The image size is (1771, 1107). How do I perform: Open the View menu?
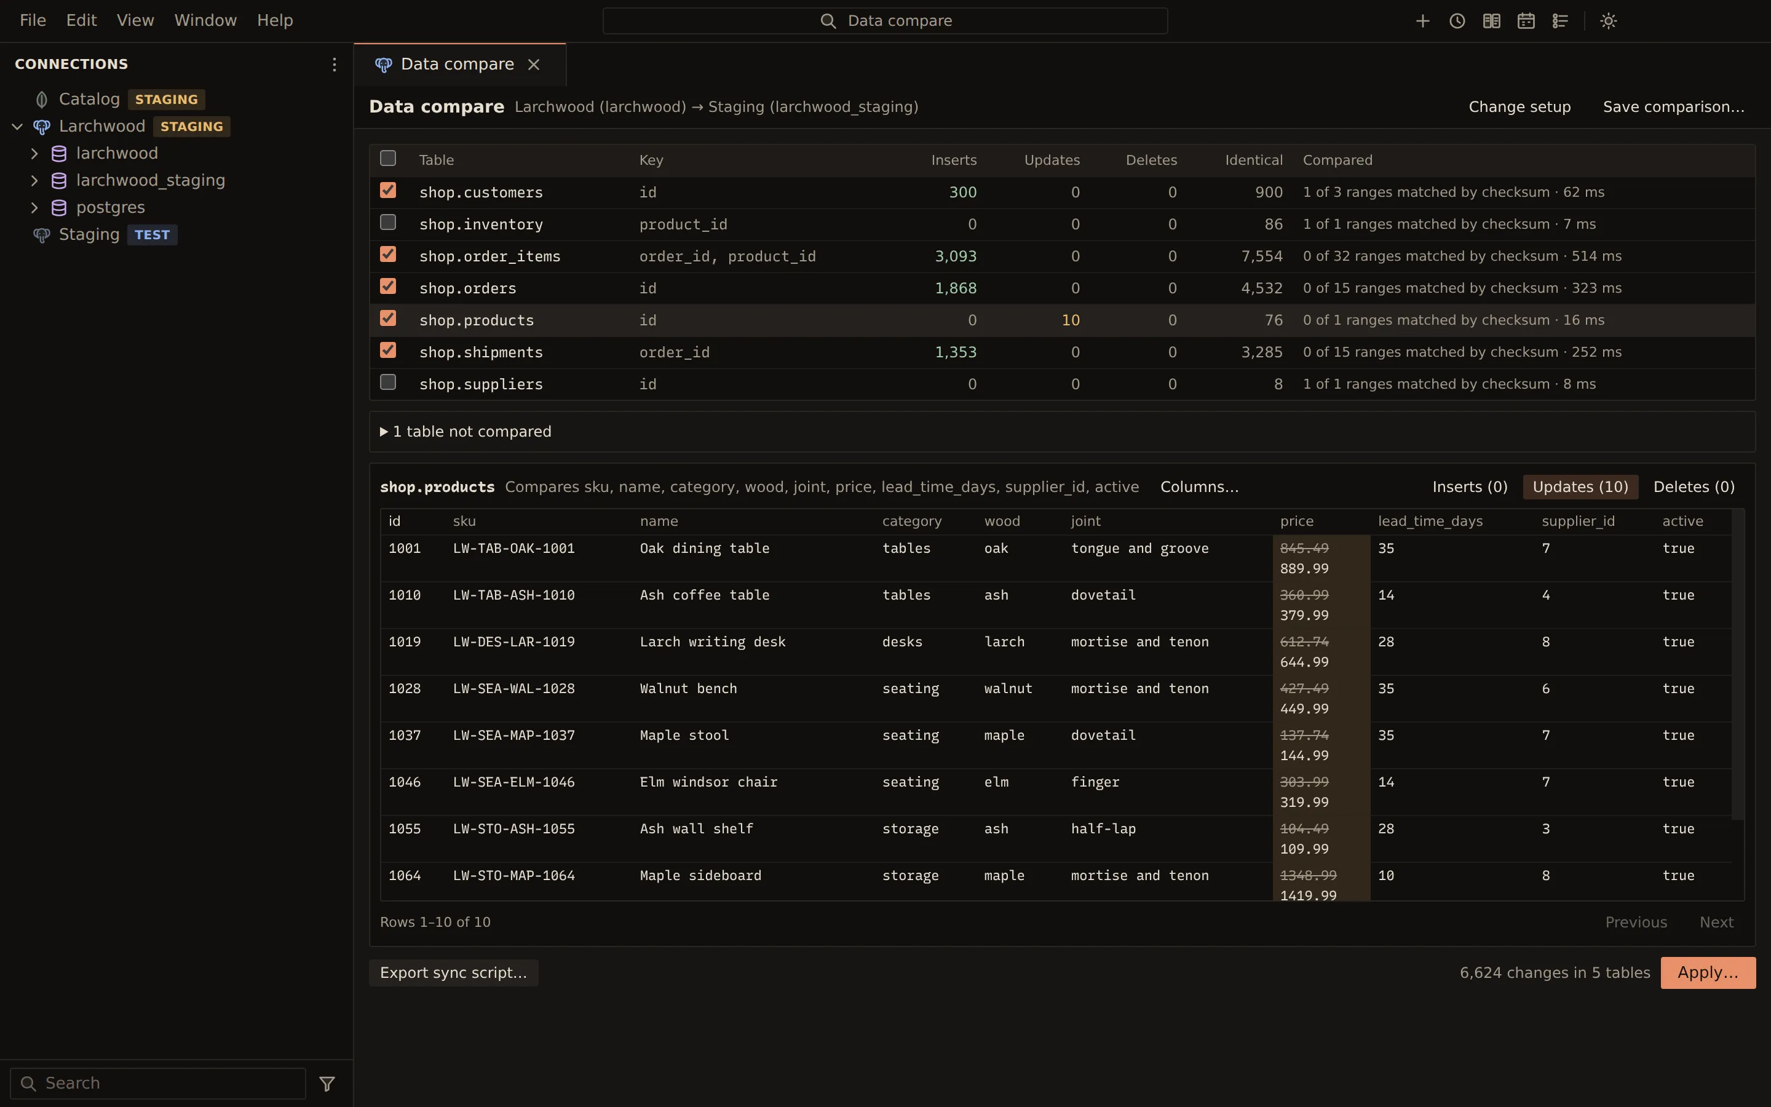[x=135, y=20]
